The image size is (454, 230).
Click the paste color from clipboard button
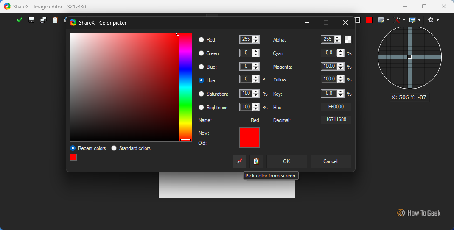coord(256,161)
